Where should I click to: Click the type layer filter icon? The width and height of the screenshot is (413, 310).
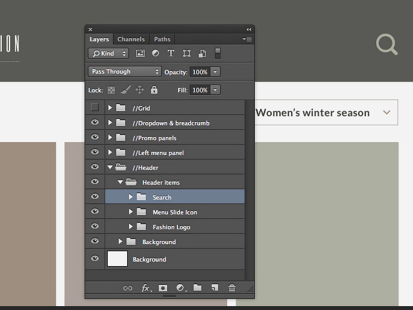click(171, 54)
